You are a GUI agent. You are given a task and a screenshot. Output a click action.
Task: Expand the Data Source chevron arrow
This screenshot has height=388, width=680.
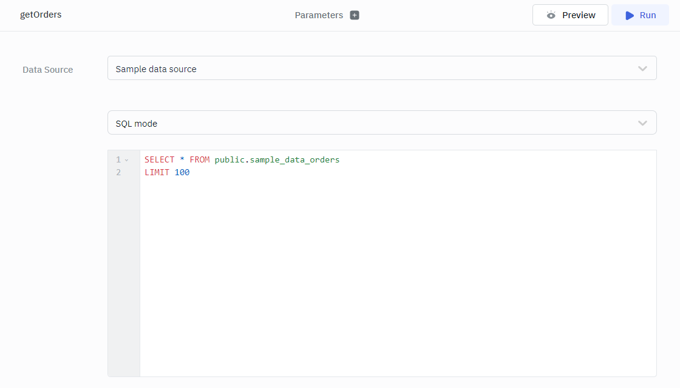tap(642, 69)
